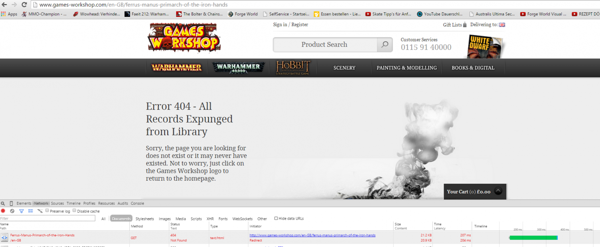Open the Delivering to country flag selector
Image resolution: width=600 pixels, height=247 pixels.
(x=502, y=25)
